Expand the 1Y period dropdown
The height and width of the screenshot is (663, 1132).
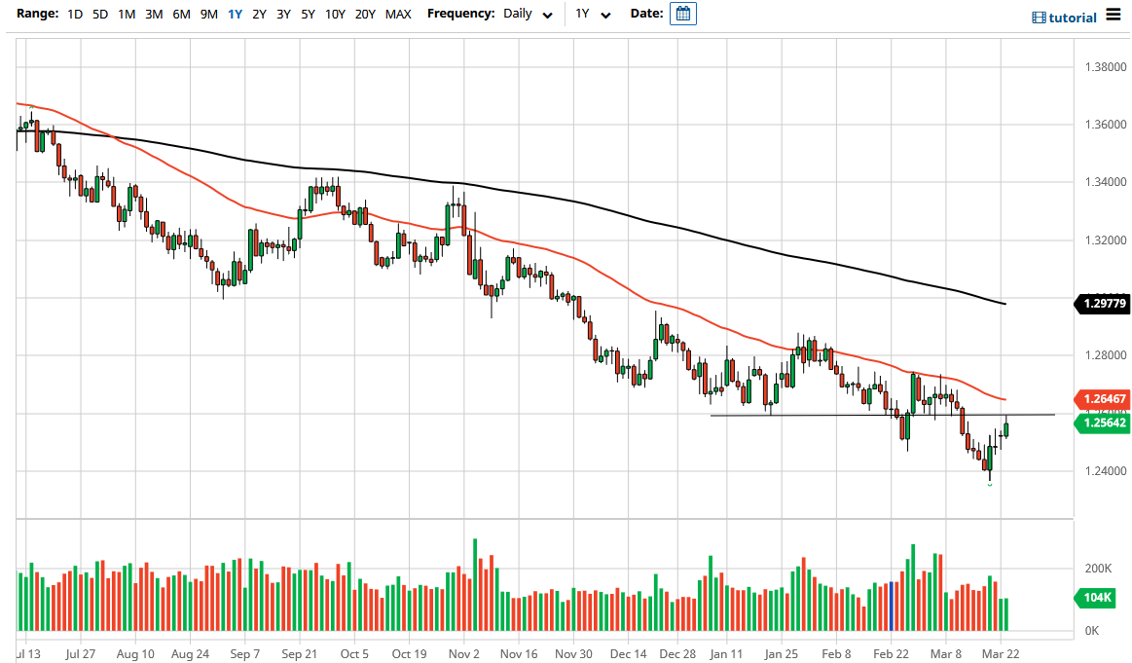click(x=596, y=14)
